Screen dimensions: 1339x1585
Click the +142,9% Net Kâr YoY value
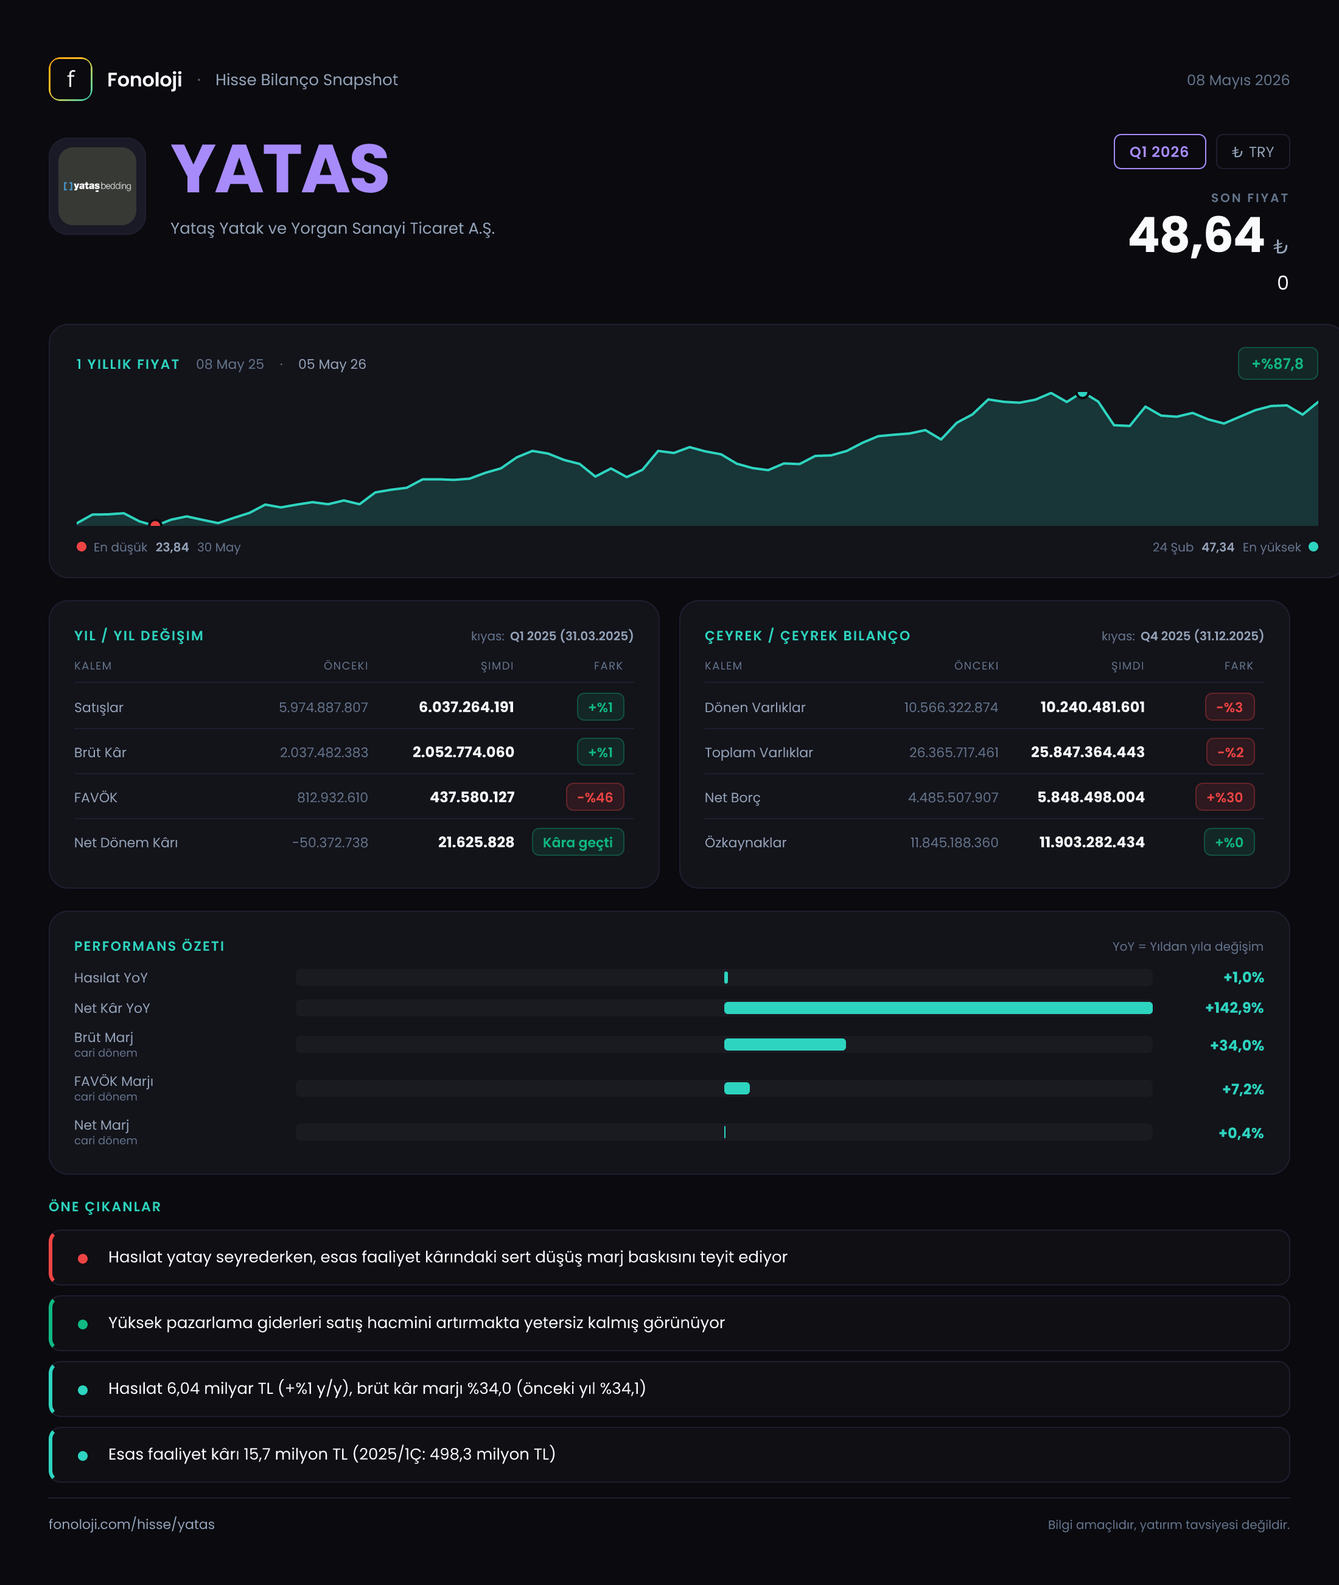1234,1008
